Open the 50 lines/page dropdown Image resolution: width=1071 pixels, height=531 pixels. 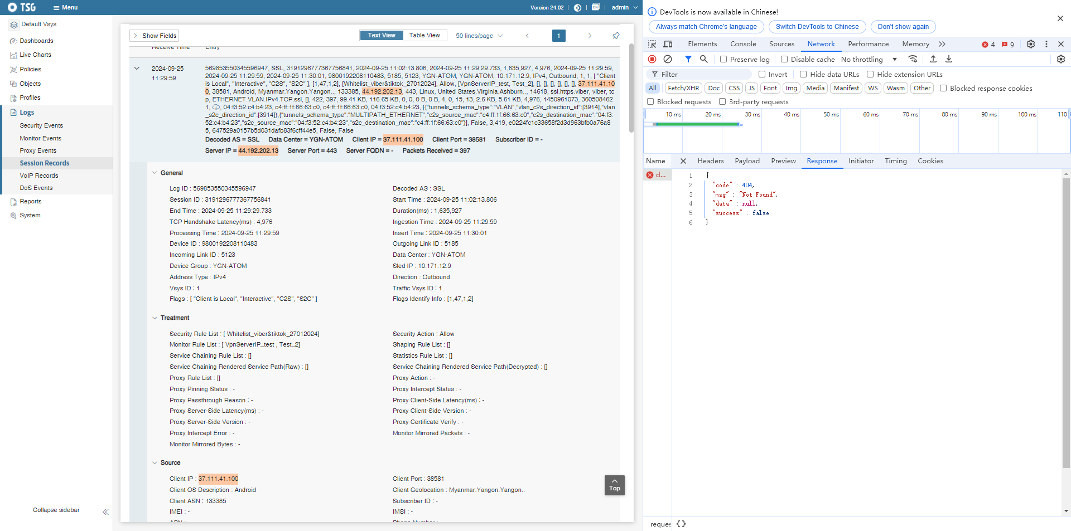(479, 36)
